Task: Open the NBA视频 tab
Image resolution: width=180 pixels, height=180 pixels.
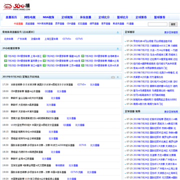Action: 48,17
